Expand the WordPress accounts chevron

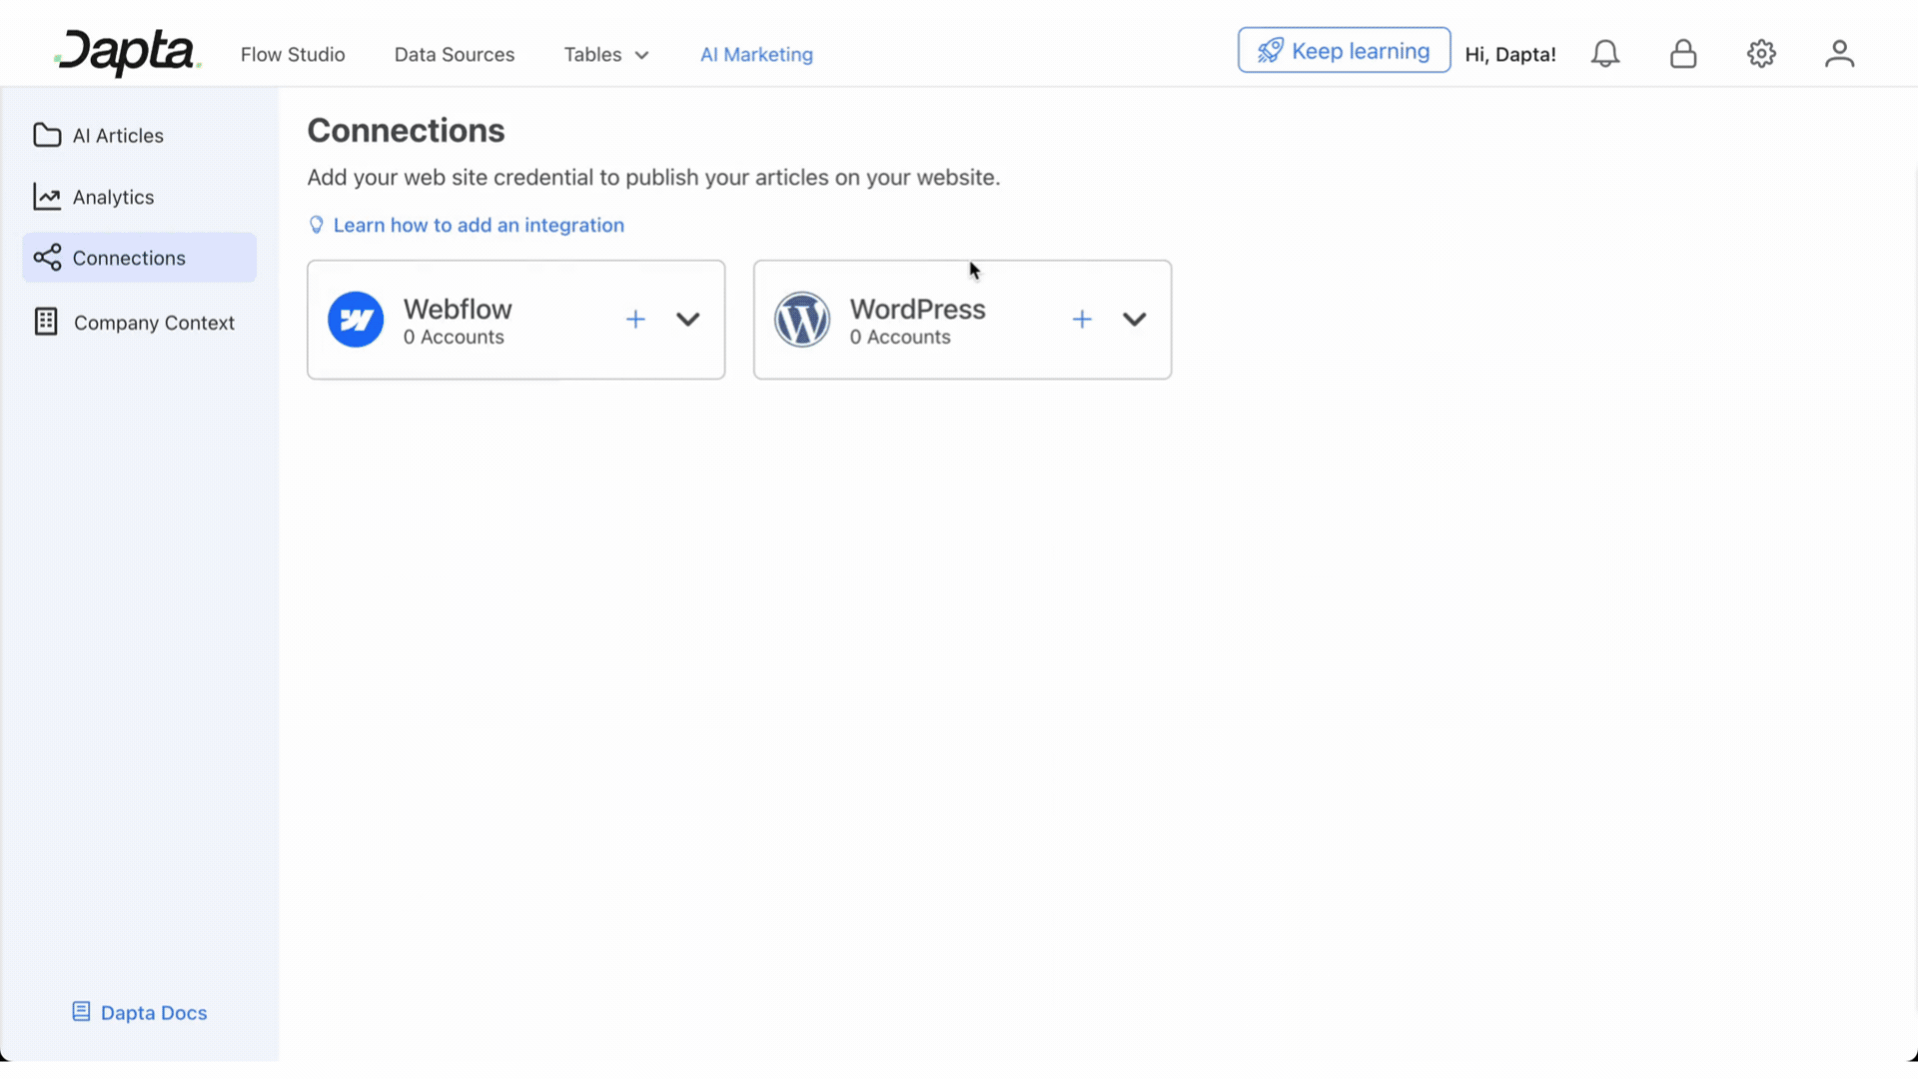coord(1134,320)
